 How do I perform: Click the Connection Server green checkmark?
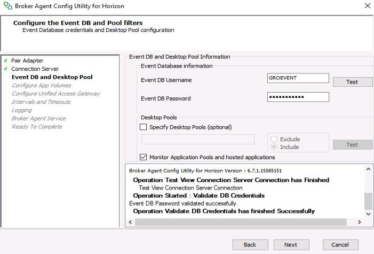6,69
